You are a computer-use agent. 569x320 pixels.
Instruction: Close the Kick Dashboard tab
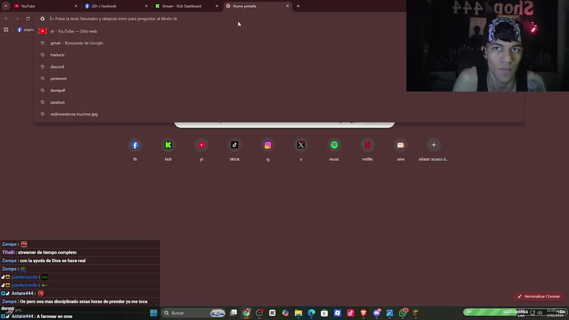point(217,6)
